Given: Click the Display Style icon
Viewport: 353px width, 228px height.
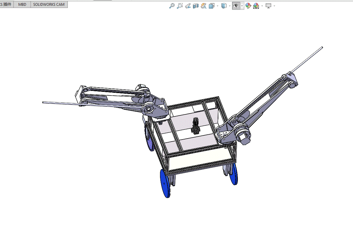Looking at the screenshot, I should [224, 6].
